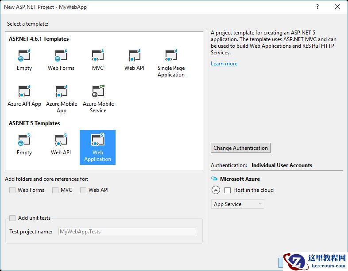The height and width of the screenshot is (271, 348).
Task: Select the Azure Mobile App template
Action: tap(62, 99)
